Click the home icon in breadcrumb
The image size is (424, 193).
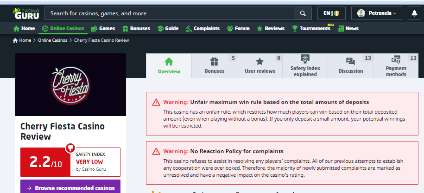pos(15,40)
